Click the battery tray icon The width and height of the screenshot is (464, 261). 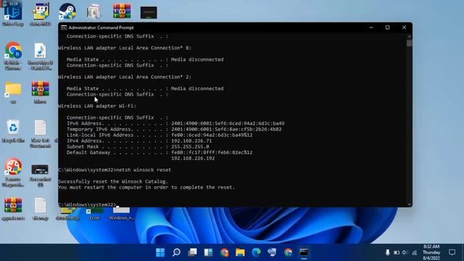point(397,252)
